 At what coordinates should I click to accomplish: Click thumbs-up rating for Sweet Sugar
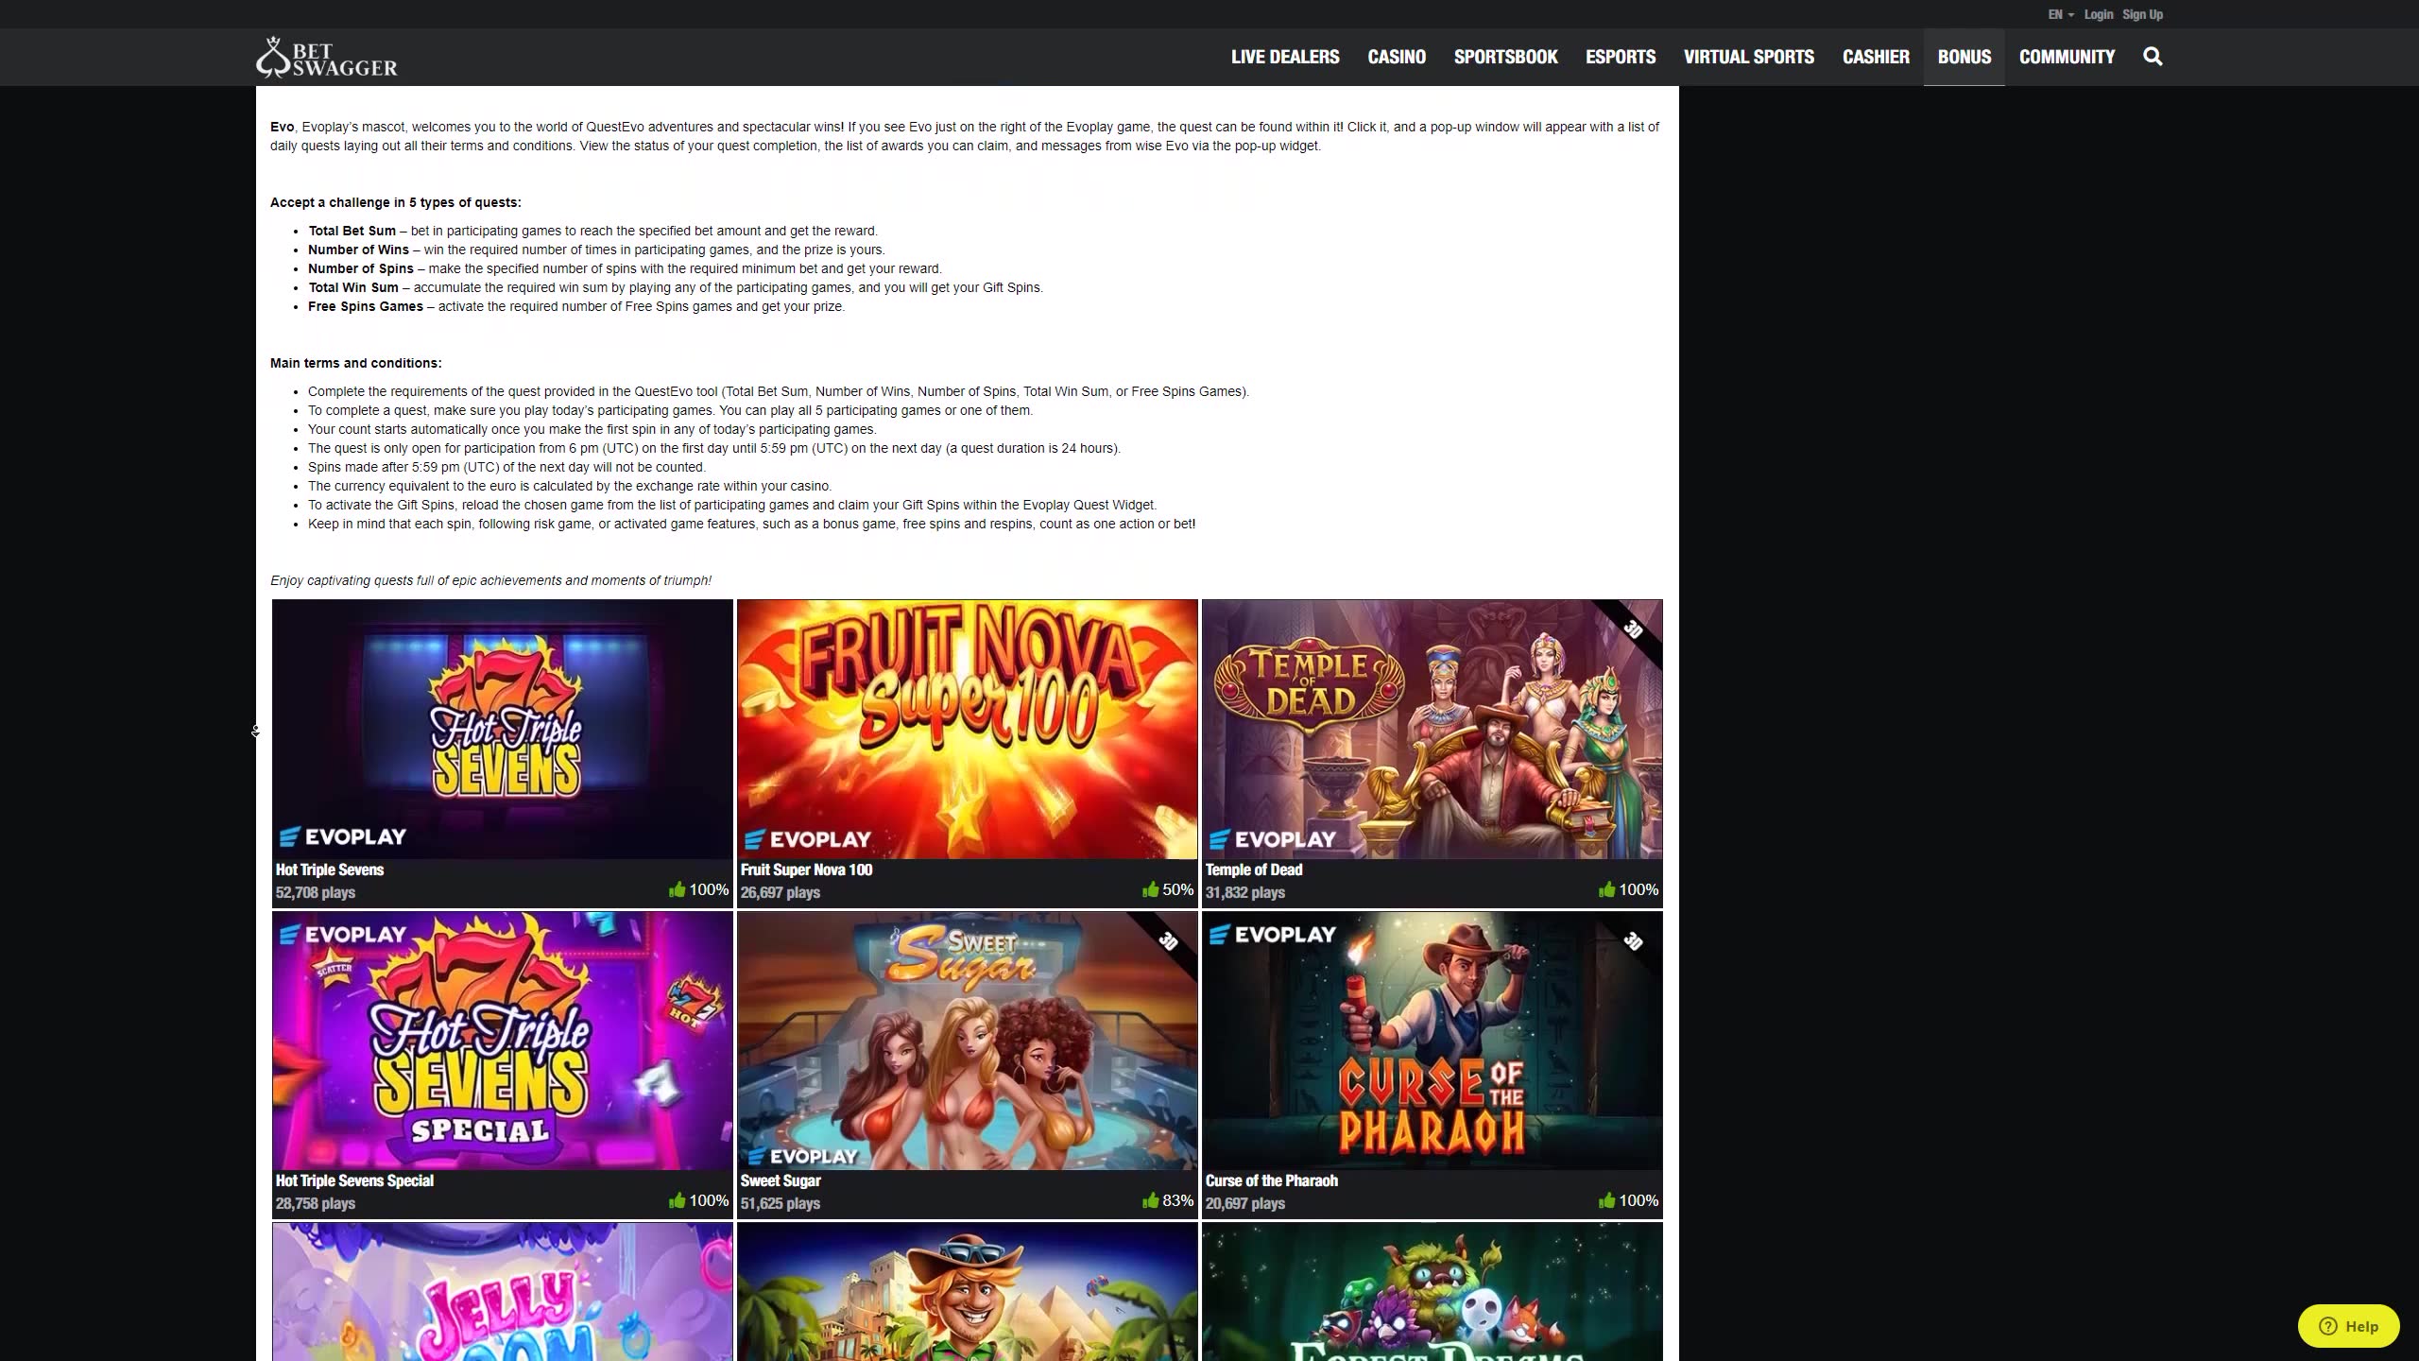tap(1150, 1200)
